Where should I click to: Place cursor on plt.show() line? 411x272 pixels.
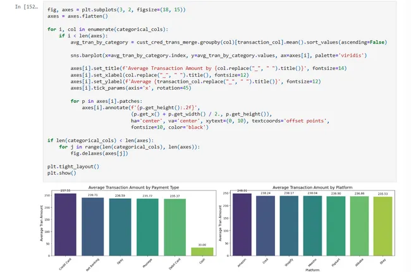coord(61,173)
